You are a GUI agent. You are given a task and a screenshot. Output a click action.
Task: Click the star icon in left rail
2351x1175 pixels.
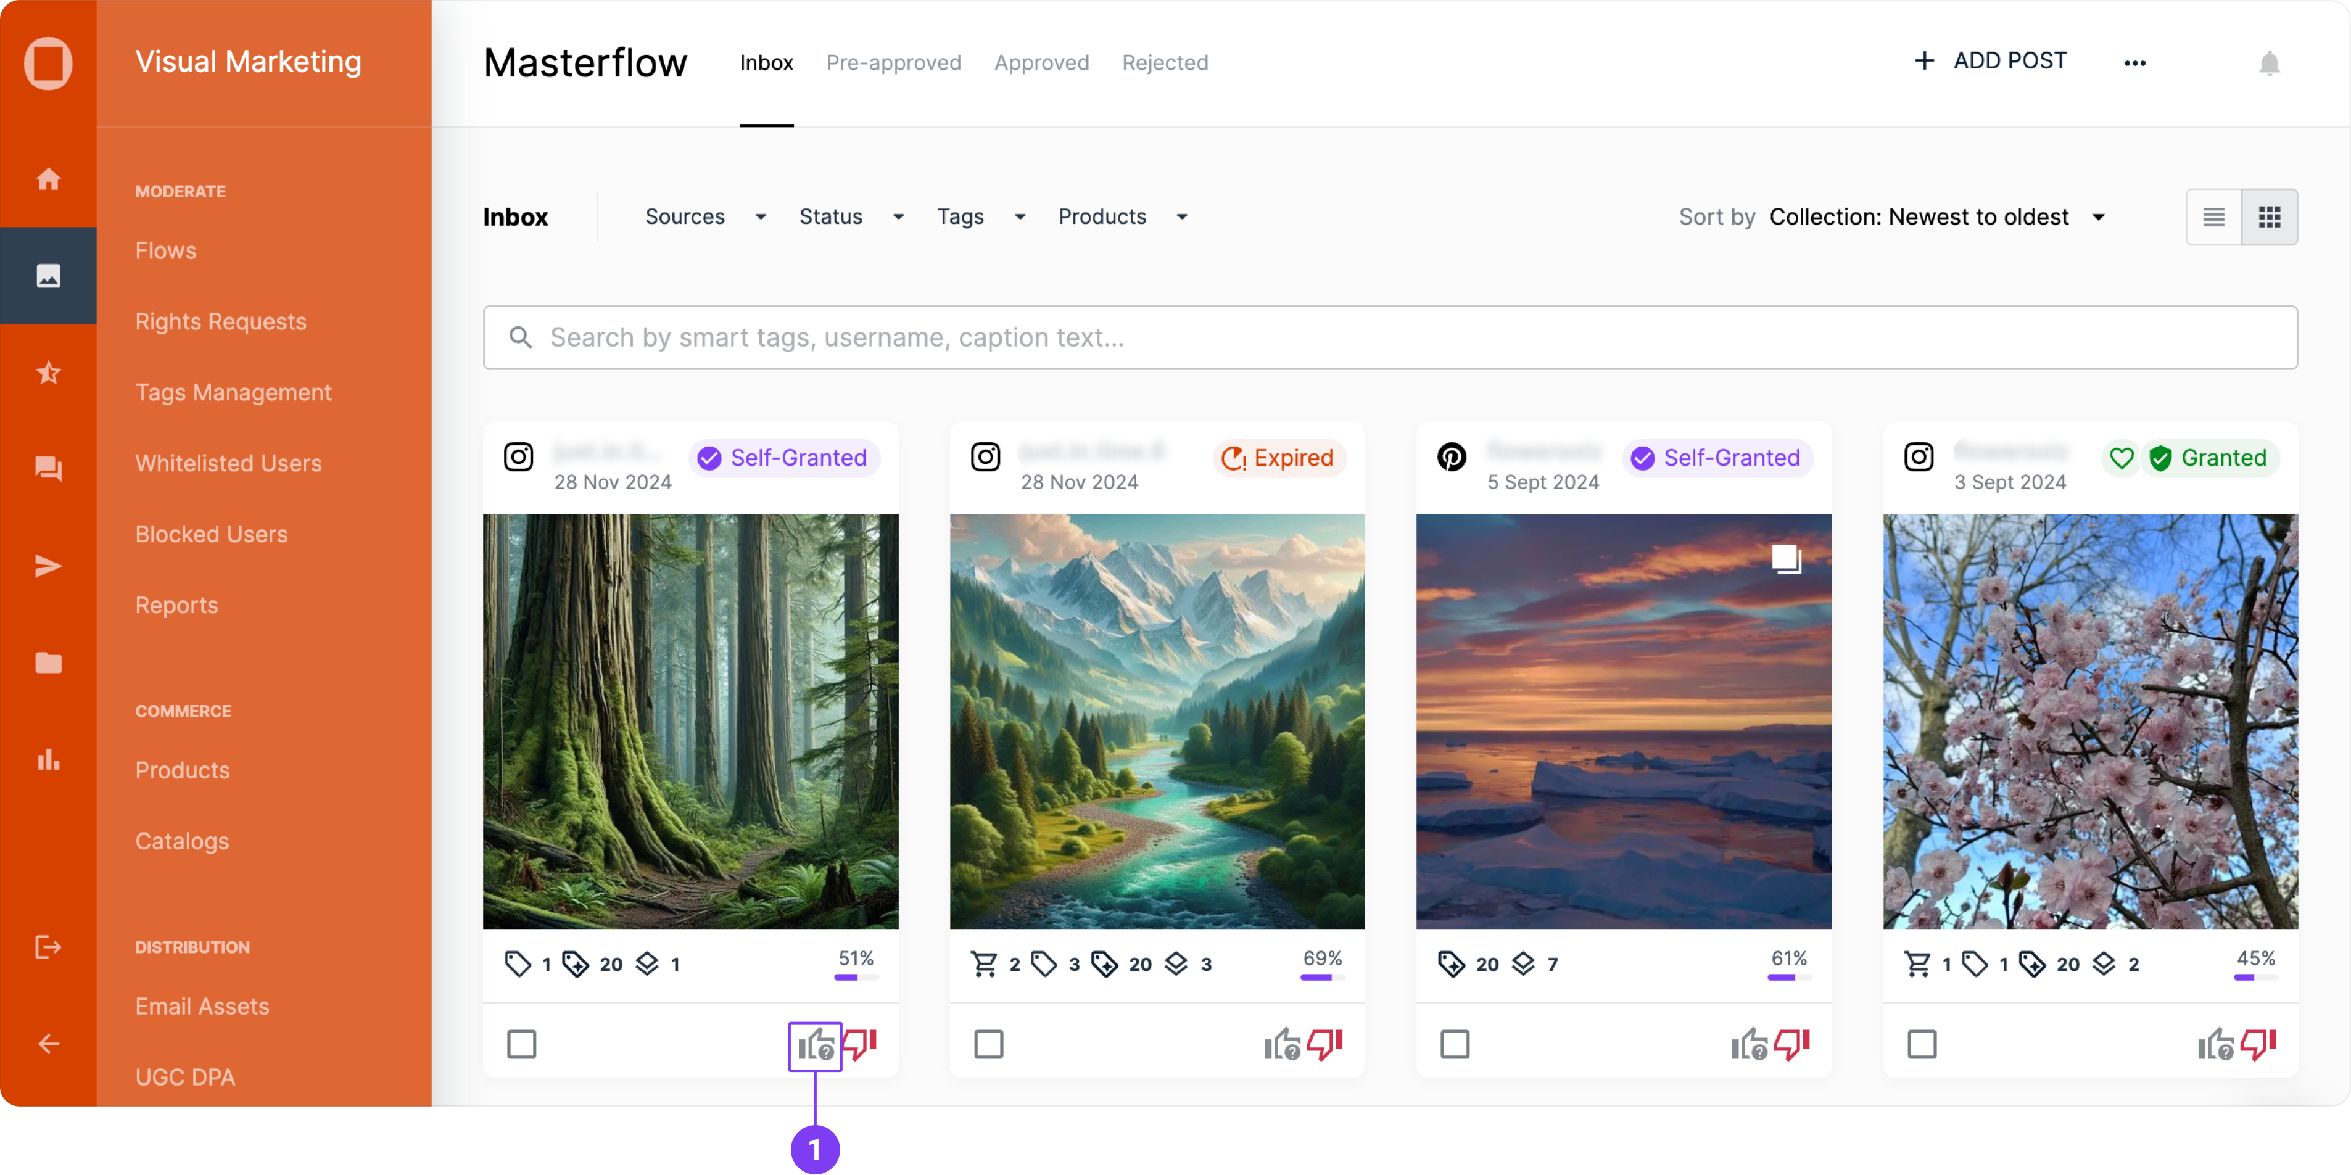click(48, 372)
